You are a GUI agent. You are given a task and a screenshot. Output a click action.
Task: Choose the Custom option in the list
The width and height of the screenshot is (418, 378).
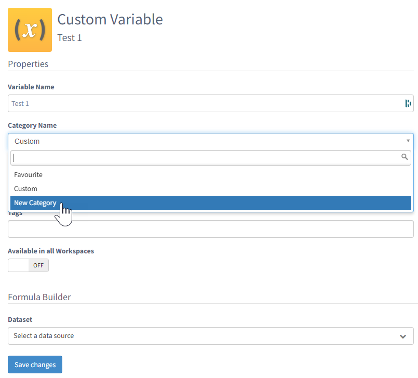click(x=26, y=189)
